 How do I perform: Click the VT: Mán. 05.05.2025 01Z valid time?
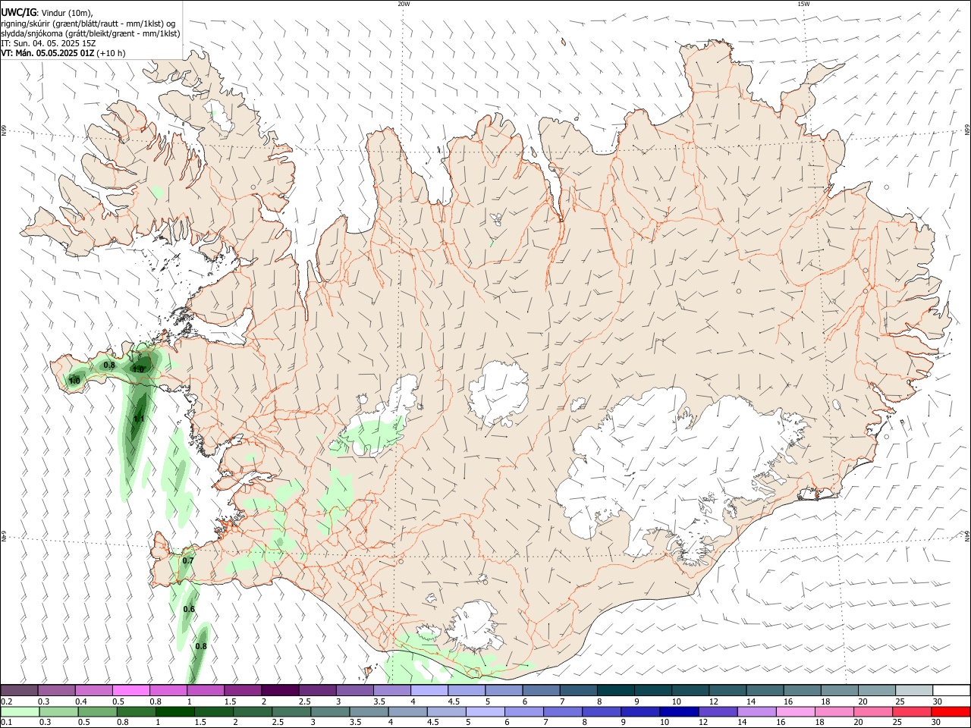pos(48,53)
